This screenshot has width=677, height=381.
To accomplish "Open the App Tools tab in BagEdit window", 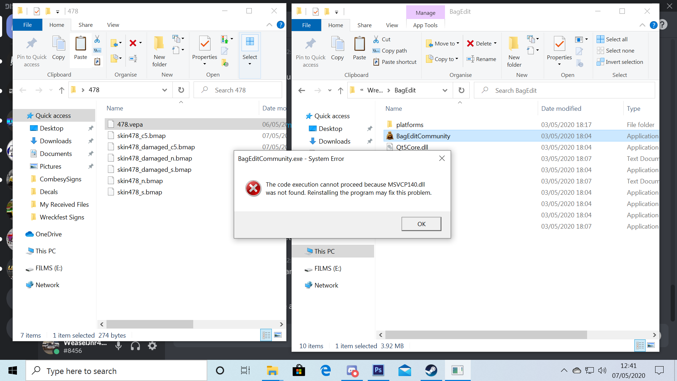I will (425, 25).
